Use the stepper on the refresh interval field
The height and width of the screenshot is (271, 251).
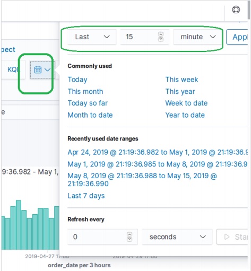coord(129,237)
